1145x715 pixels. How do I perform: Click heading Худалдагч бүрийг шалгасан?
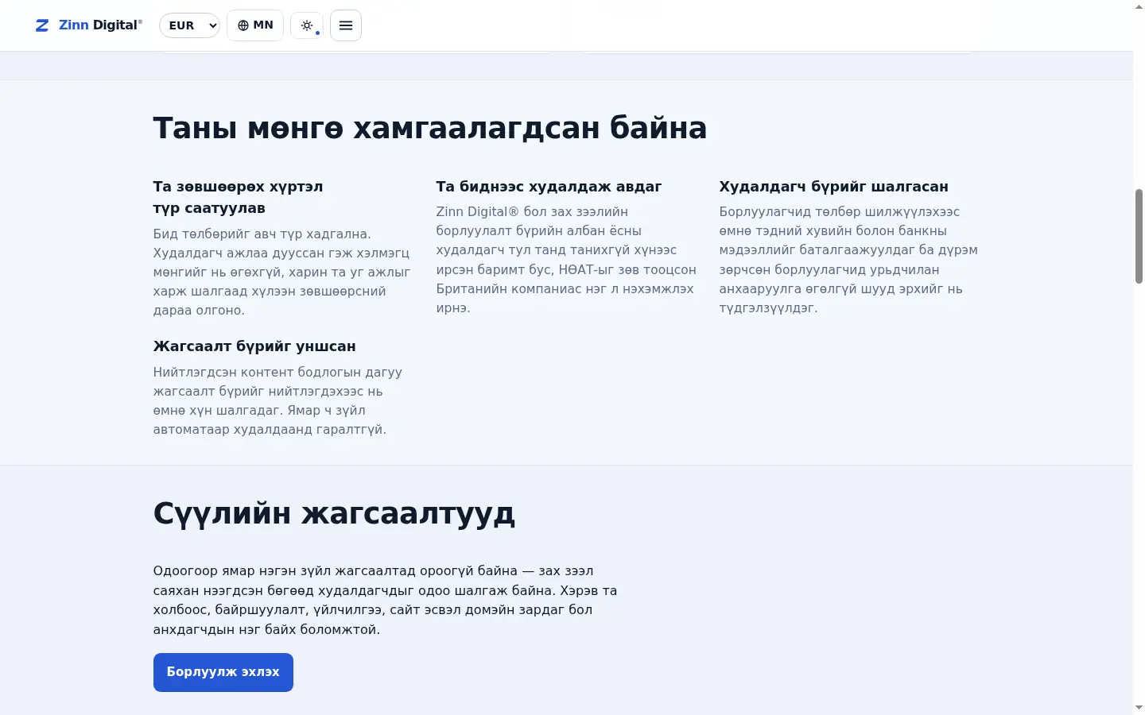pyautogui.click(x=833, y=187)
